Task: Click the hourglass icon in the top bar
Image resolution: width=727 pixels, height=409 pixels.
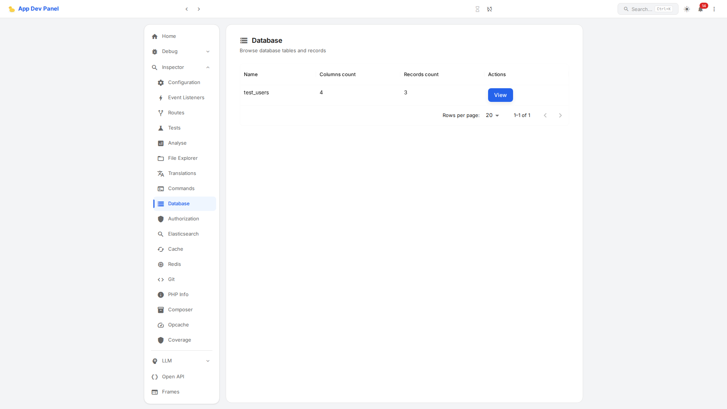Action: click(477, 9)
